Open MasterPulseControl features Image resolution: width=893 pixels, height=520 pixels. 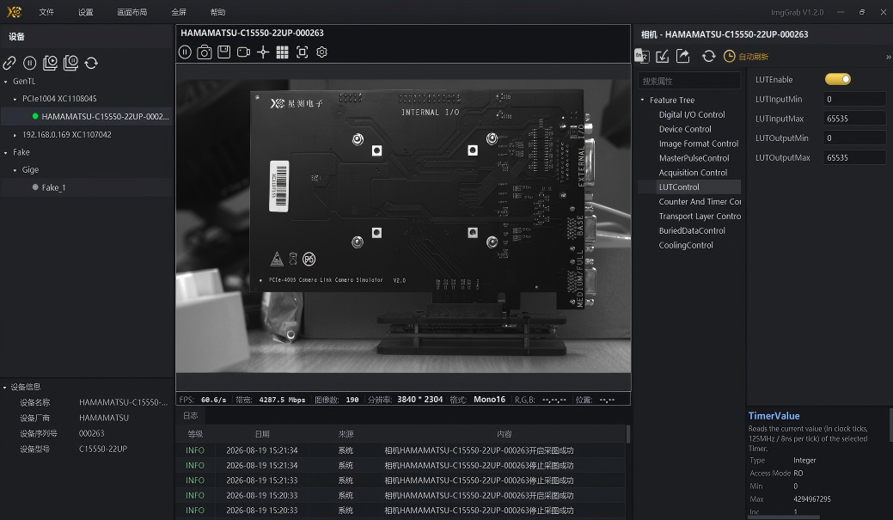694,158
